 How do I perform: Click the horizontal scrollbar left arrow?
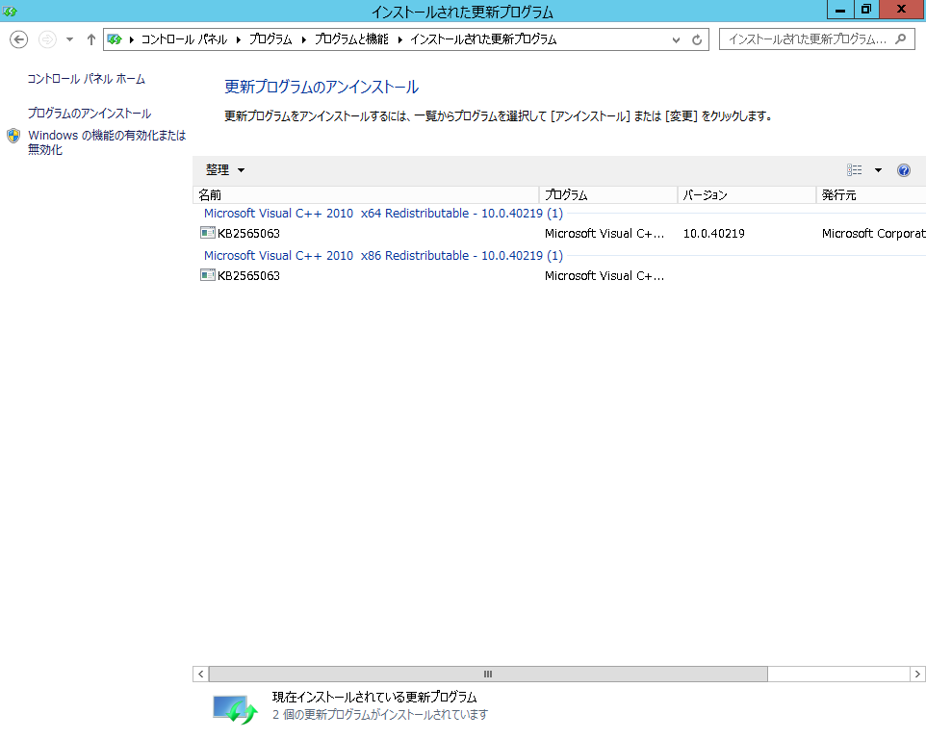click(x=201, y=674)
